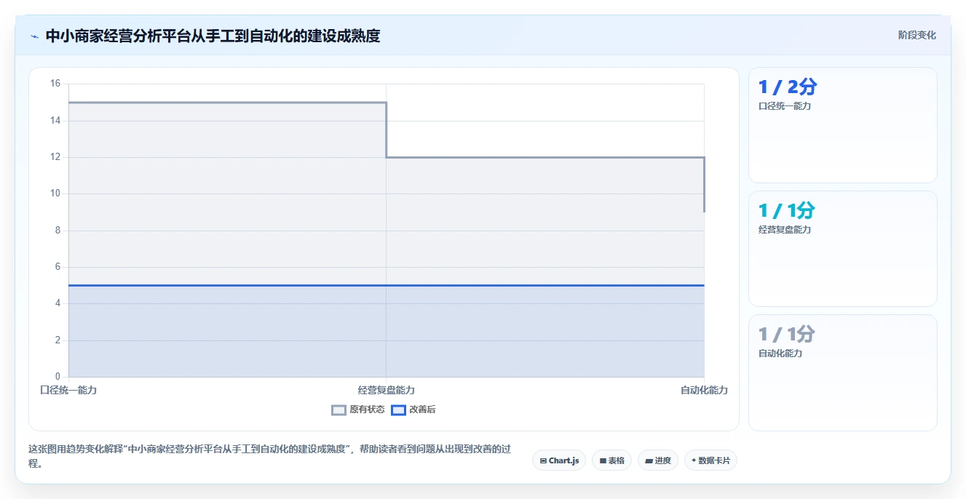
Task: Open the 口径统一能力 score card
Action: [x=842, y=125]
